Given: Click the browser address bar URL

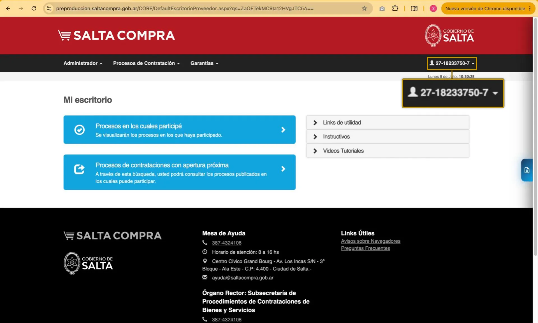Looking at the screenshot, I should coord(185,8).
